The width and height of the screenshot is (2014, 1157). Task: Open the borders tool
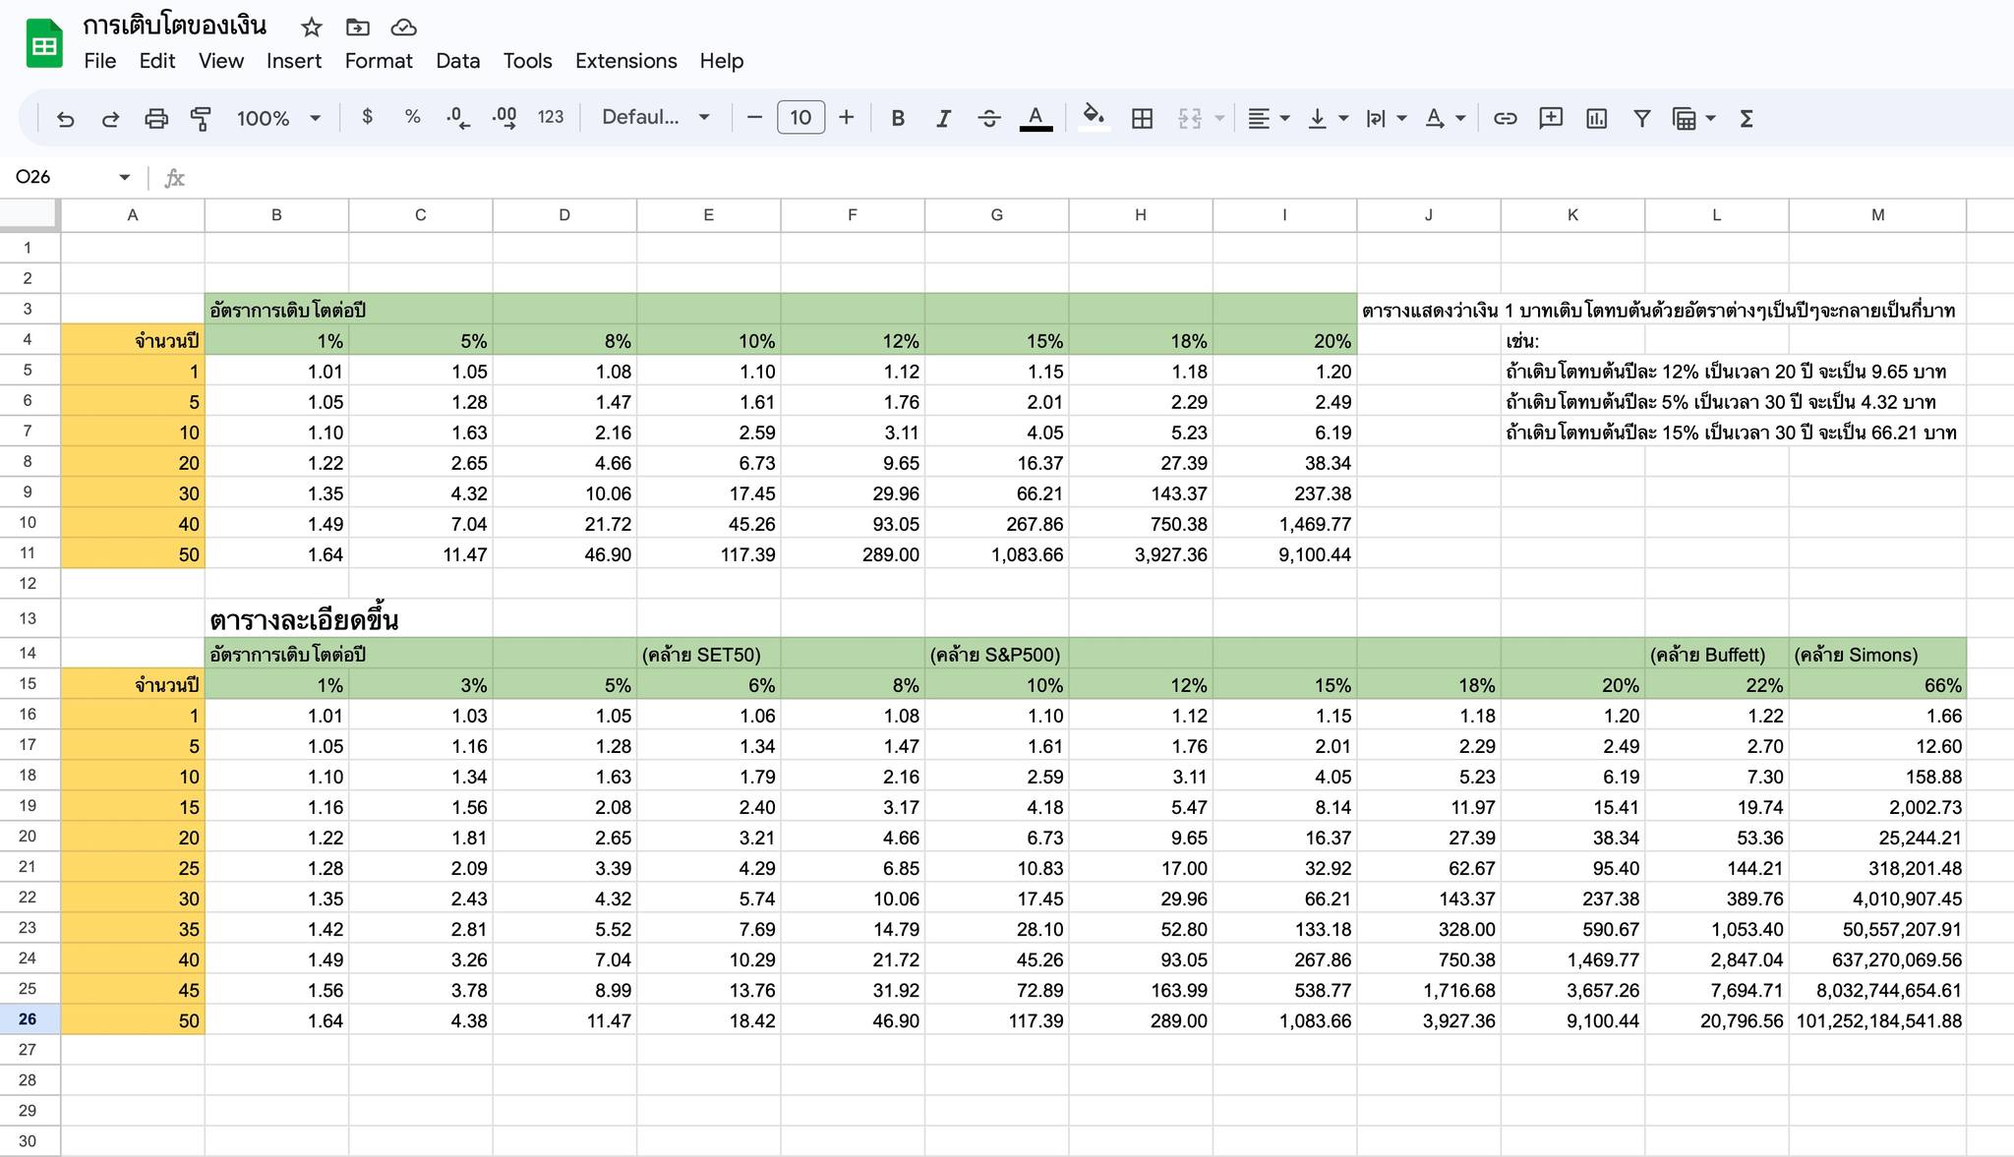coord(1142,119)
